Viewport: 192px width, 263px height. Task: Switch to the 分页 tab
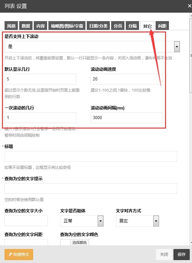click(x=118, y=26)
